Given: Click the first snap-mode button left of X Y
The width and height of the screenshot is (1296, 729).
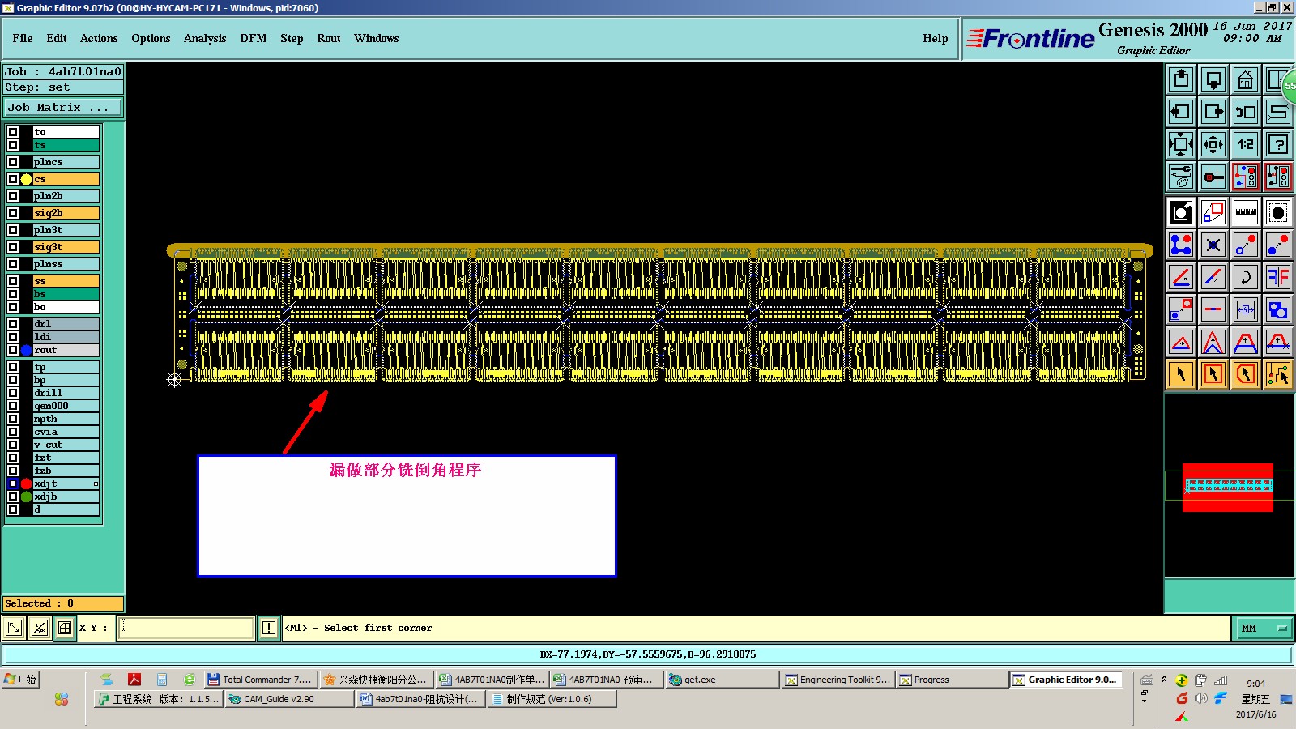Looking at the screenshot, I should click(x=14, y=628).
